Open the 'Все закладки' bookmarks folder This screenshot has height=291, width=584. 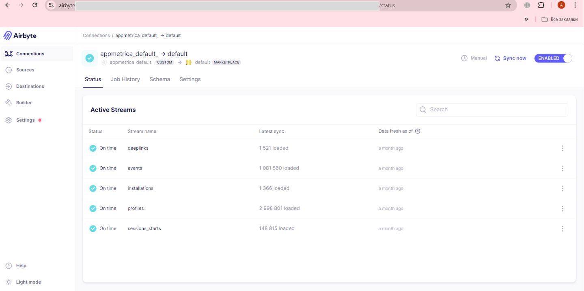[560, 19]
